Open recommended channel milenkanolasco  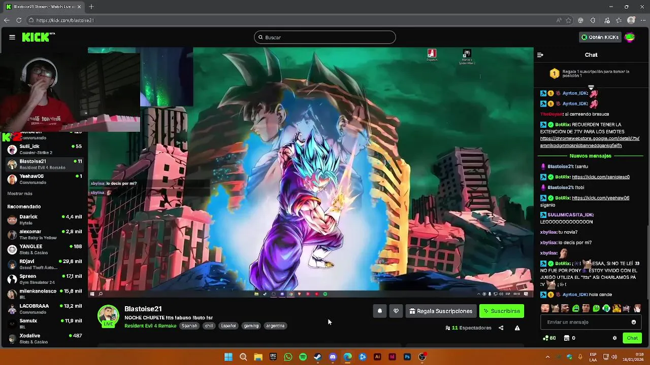pos(44,294)
